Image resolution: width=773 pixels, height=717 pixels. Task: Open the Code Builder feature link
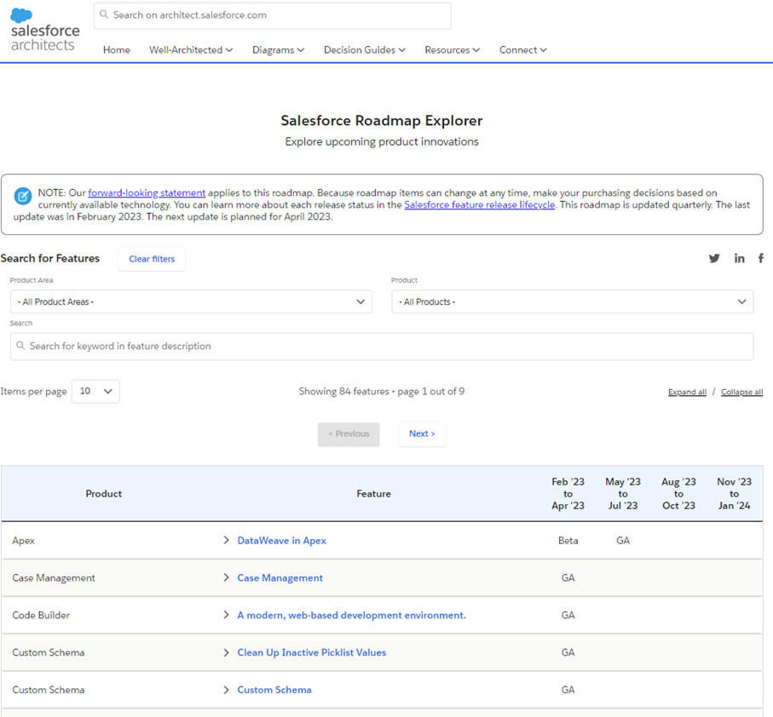pos(351,616)
